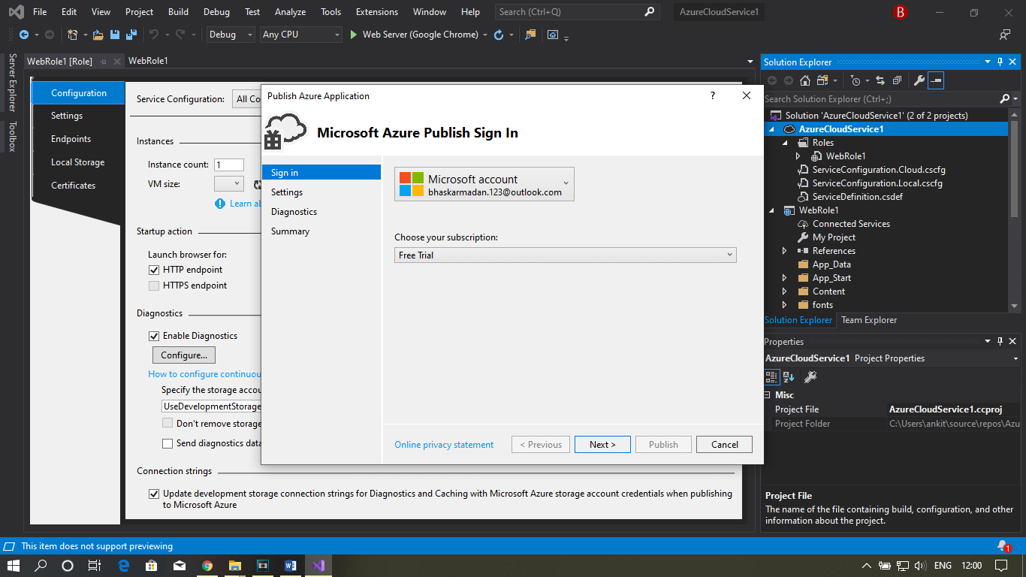Click the Search Solution Explorer field

pos(880,99)
